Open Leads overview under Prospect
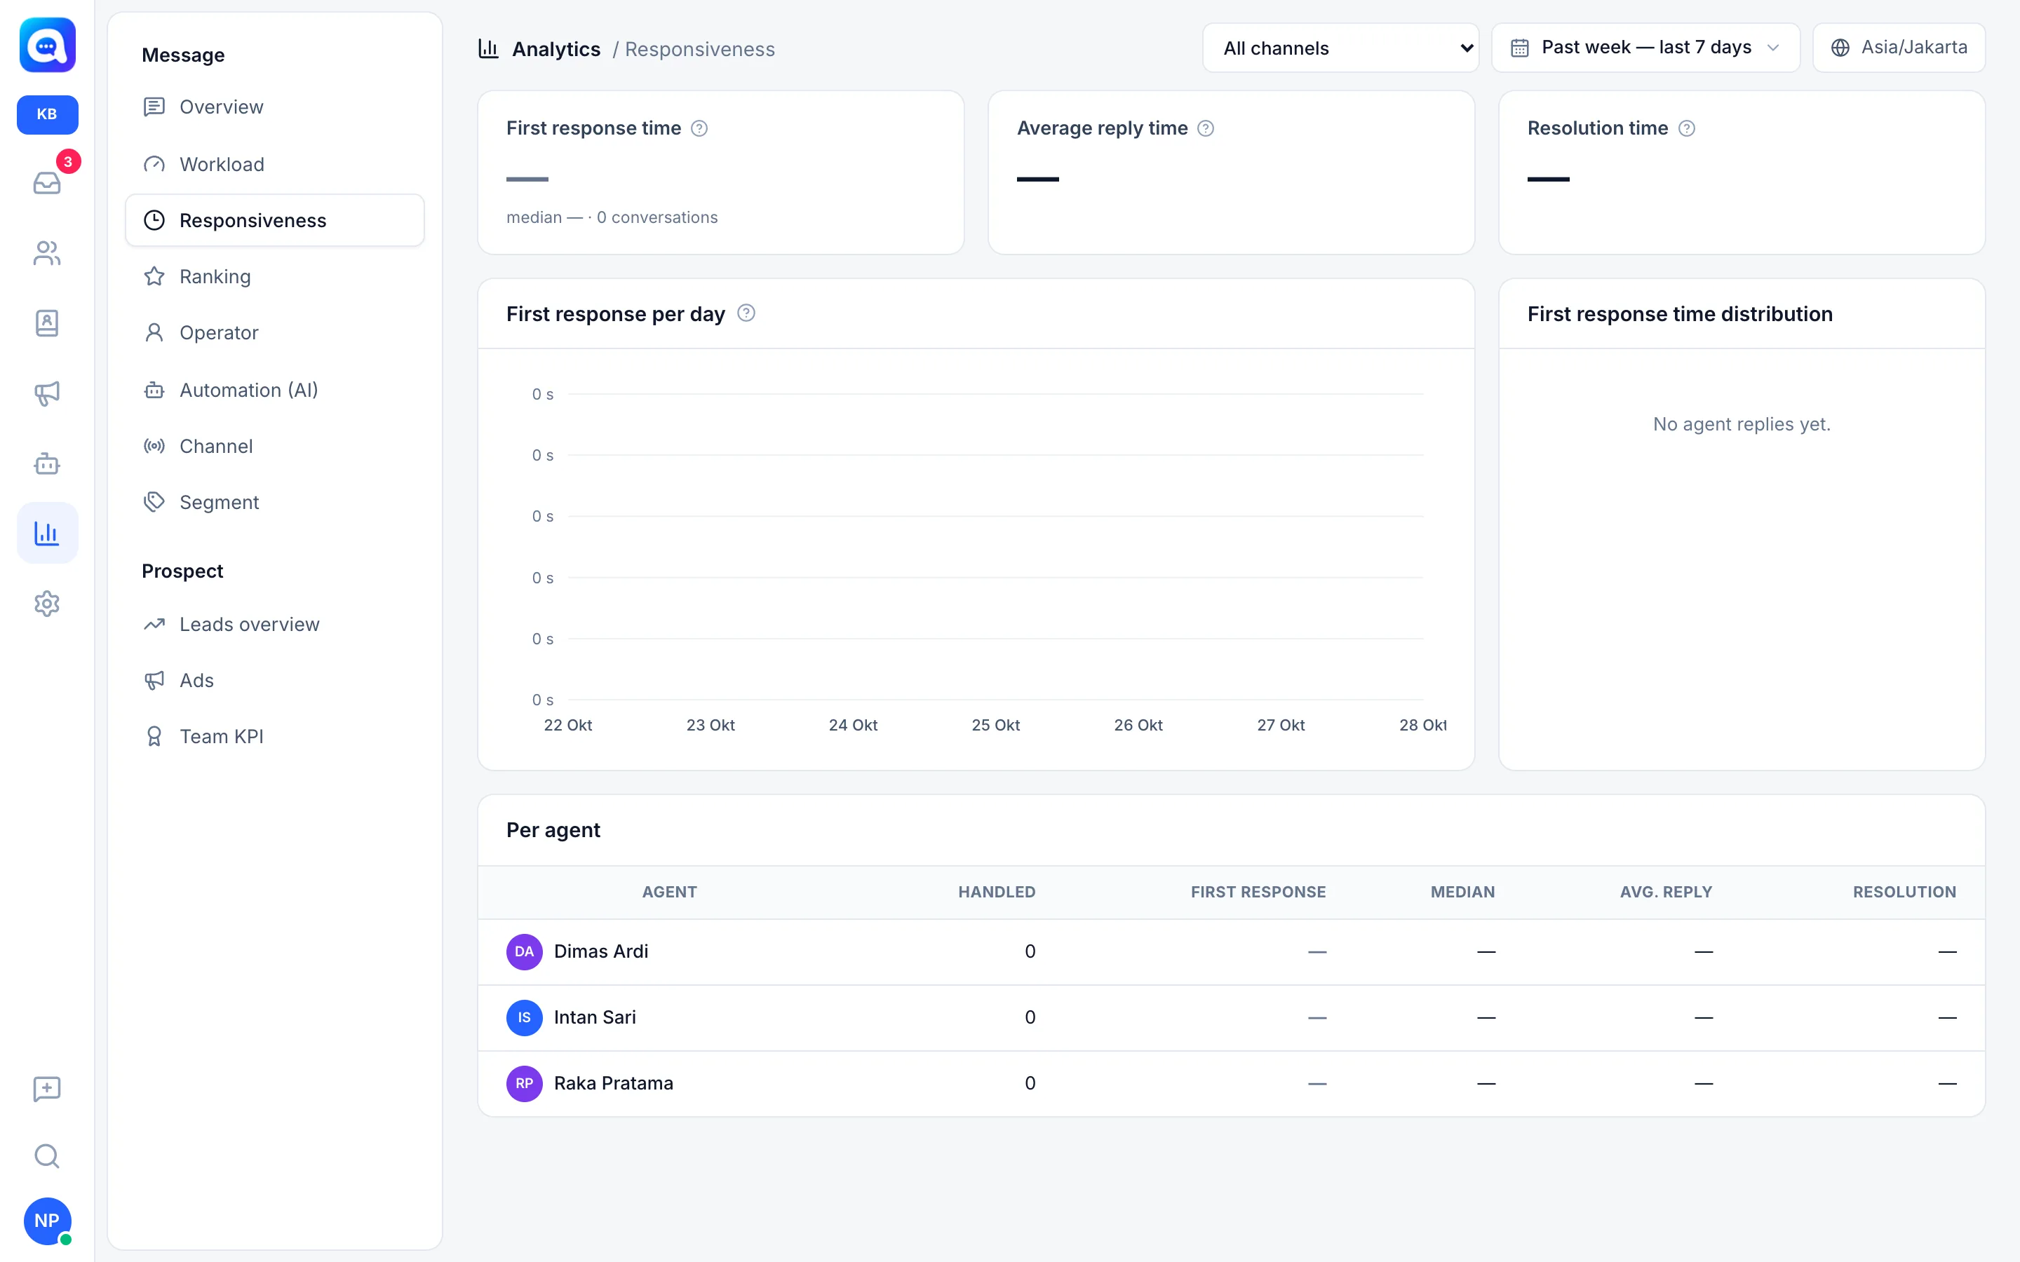Viewport: 2020px width, 1262px height. (275, 624)
